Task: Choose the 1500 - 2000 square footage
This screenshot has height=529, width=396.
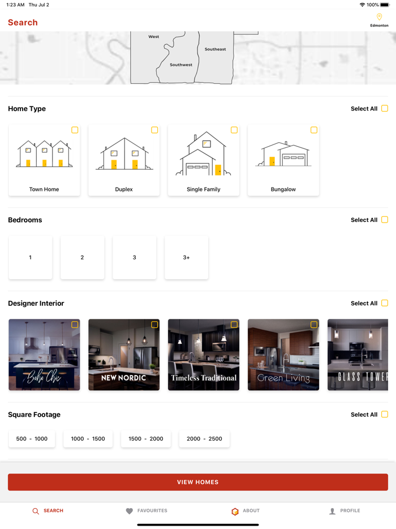Action: (146, 438)
